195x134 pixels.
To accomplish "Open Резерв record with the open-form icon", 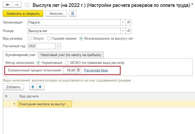I will [128, 31].
